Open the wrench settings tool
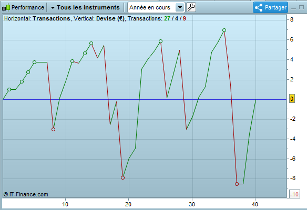The image size is (307, 210). tap(191, 7)
